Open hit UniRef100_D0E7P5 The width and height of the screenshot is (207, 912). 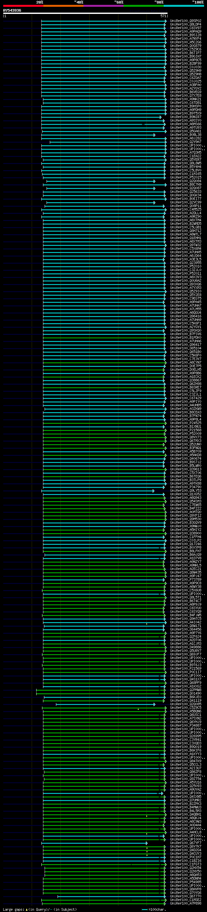tap(185, 366)
